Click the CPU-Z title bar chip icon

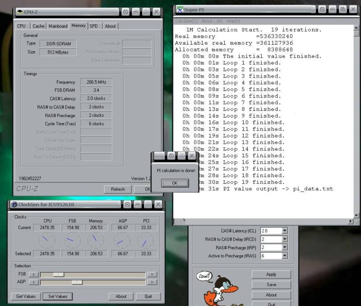[20, 12]
